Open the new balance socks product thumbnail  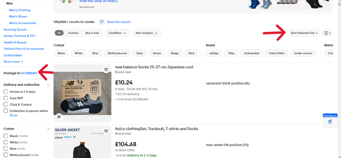coord(82,93)
